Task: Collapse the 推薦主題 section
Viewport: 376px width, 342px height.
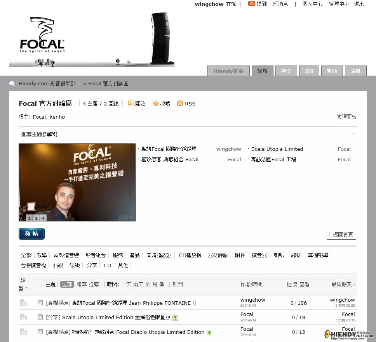Action: click(x=353, y=134)
